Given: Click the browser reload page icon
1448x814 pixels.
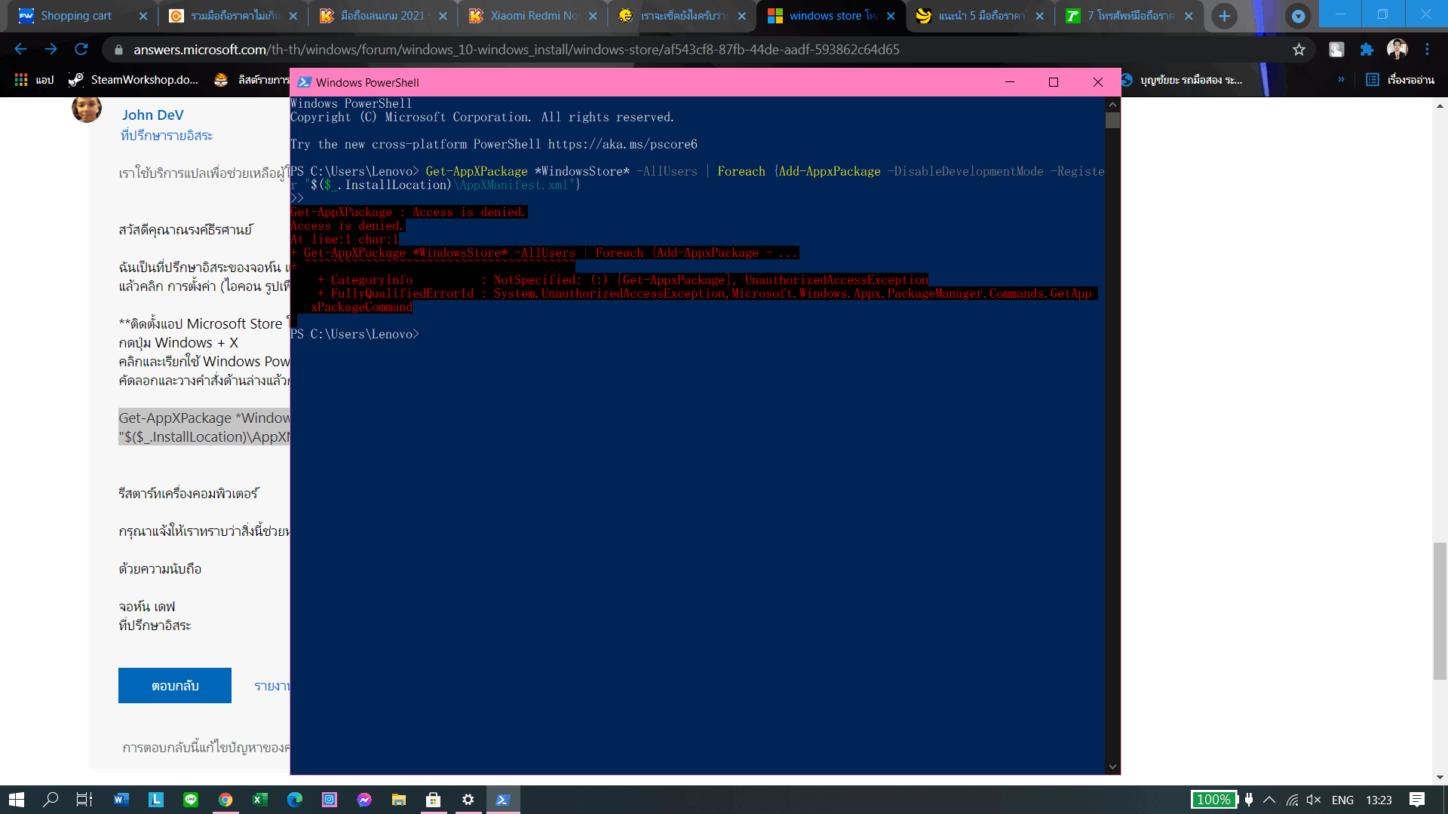Looking at the screenshot, I should [81, 49].
